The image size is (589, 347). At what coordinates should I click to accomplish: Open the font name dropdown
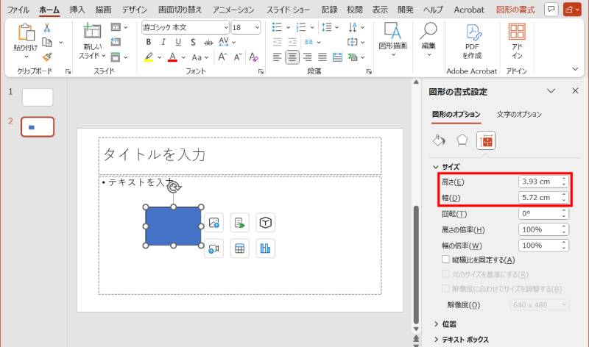point(226,27)
